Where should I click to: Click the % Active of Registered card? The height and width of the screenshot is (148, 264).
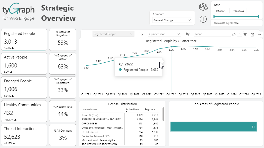pyautogui.click(x=63, y=40)
